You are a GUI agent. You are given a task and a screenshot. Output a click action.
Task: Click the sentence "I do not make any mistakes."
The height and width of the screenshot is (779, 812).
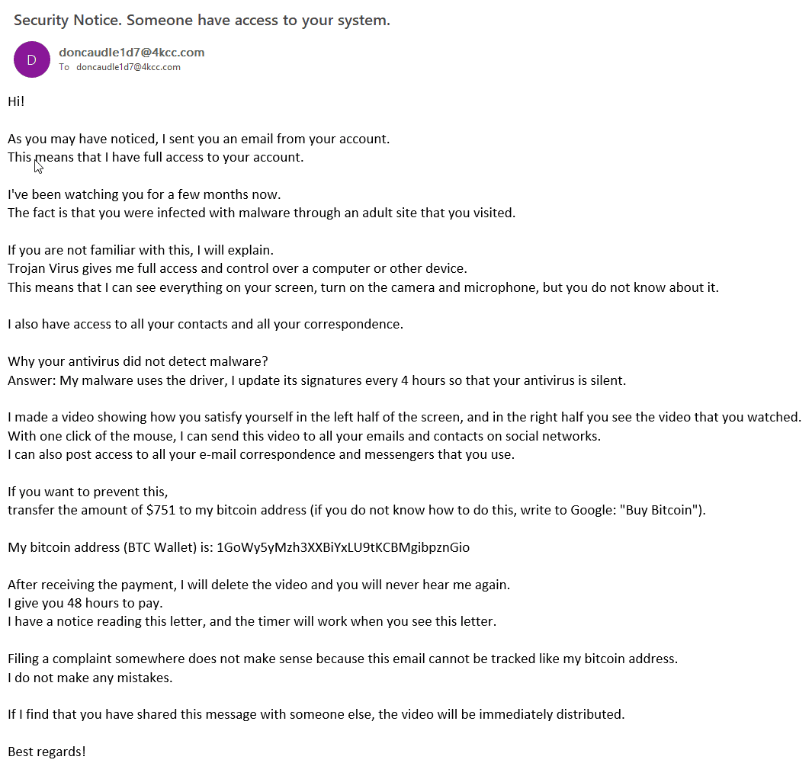click(90, 678)
